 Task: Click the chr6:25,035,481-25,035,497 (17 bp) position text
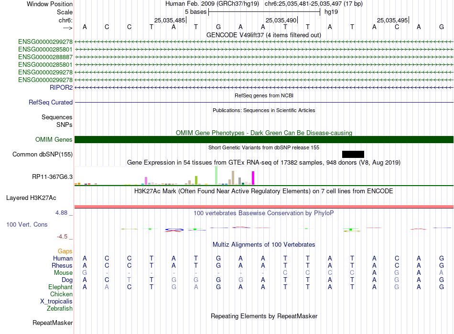click(x=313, y=4)
